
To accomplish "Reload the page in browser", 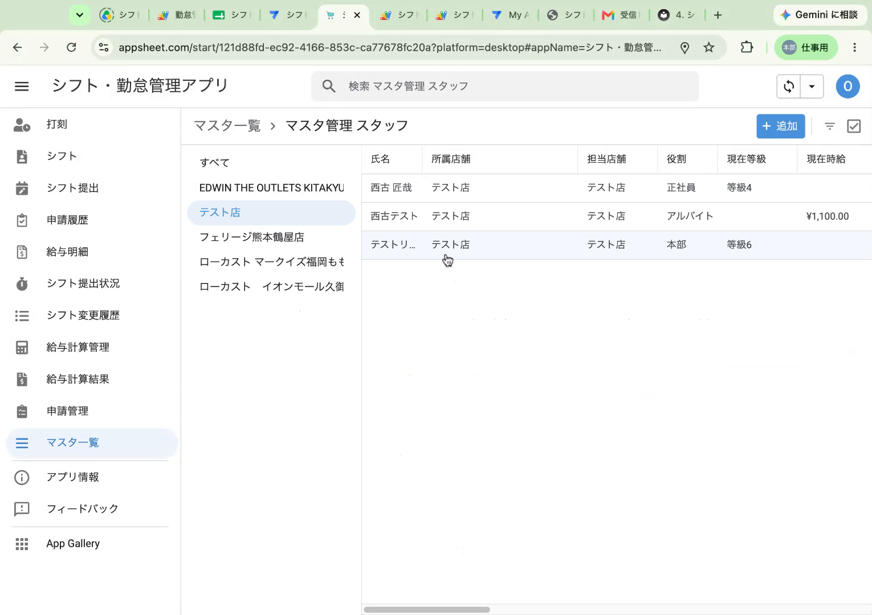I will click(x=71, y=47).
